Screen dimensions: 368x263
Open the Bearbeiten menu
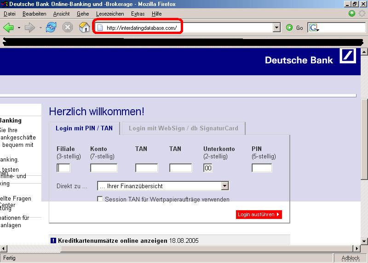[x=34, y=14]
